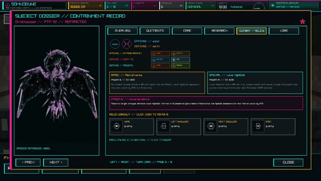Click the Left Shoulder relic slot icon
Viewport: 321px width, 181px height.
[163, 126]
